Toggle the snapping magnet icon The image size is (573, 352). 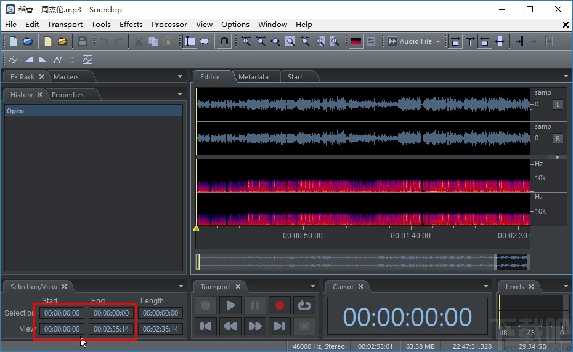point(225,41)
